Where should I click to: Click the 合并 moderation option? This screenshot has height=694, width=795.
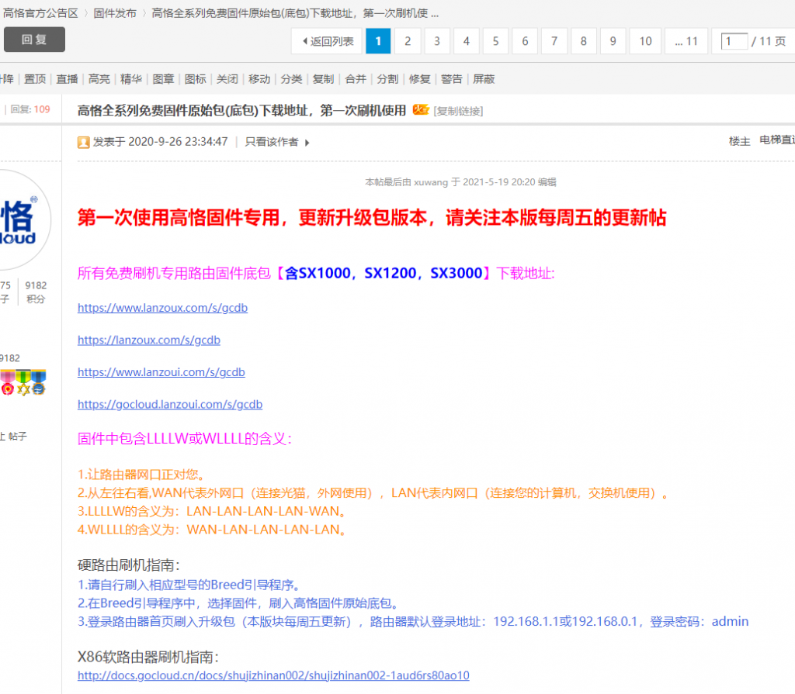pyautogui.click(x=356, y=79)
